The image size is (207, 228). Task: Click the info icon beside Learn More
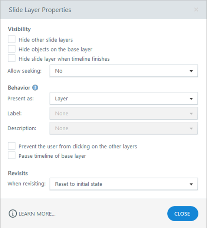tap(13, 214)
